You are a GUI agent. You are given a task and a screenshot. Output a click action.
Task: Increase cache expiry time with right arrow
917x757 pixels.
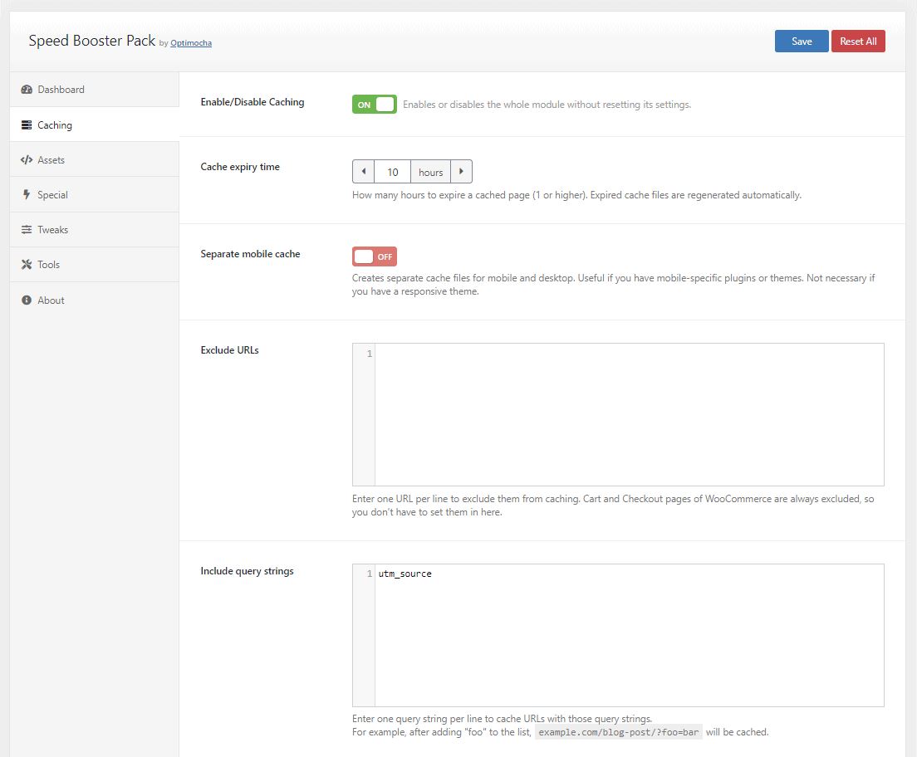coord(462,171)
